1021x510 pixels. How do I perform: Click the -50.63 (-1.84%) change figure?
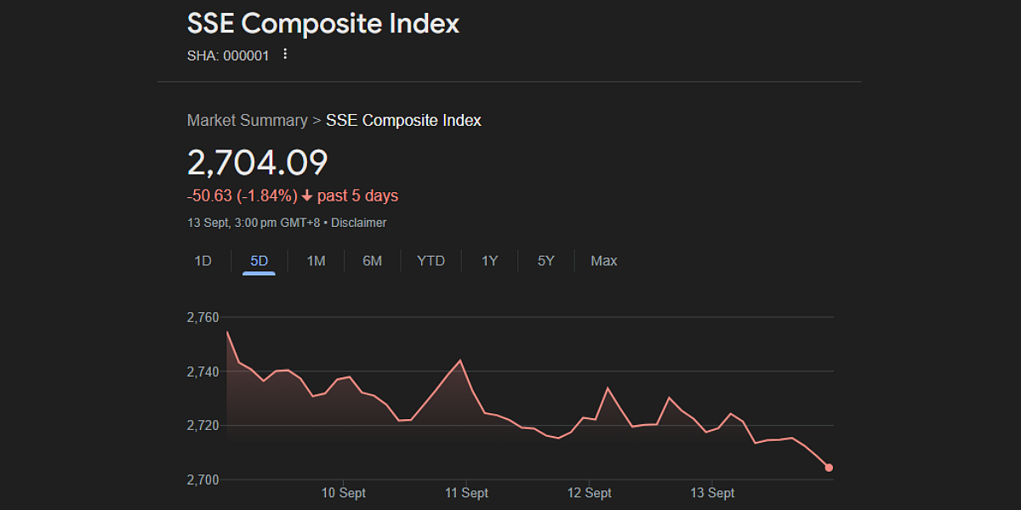click(x=242, y=196)
